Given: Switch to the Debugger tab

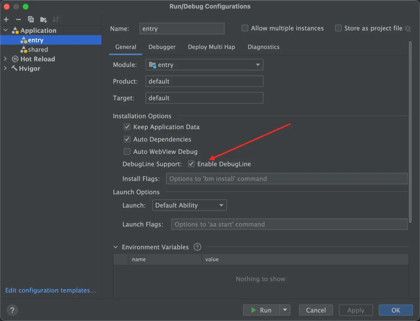Looking at the screenshot, I should pyautogui.click(x=162, y=47).
